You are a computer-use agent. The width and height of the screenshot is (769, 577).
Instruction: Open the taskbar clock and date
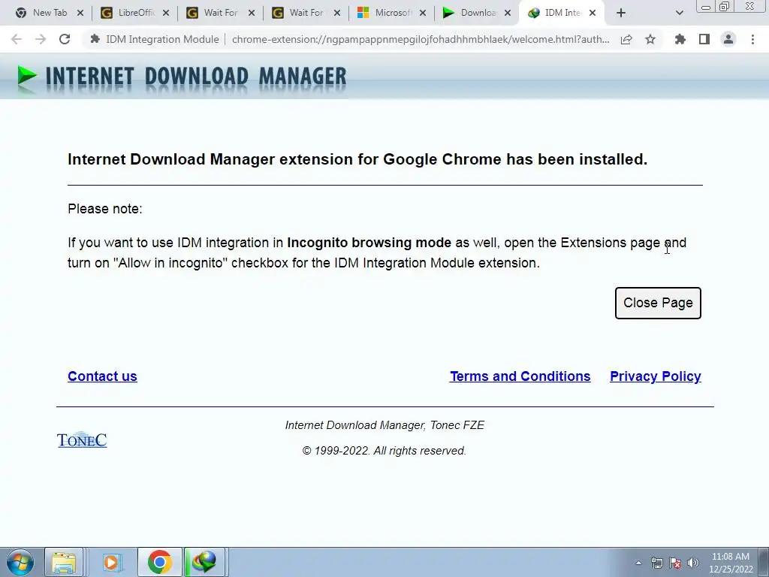tap(731, 563)
